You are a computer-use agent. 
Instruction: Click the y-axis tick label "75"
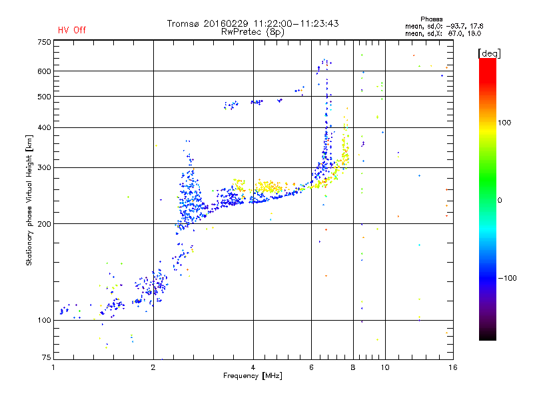(x=47, y=357)
